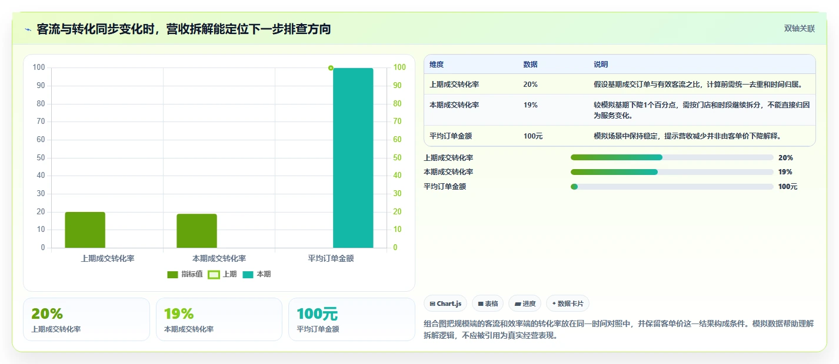
Task: Click the 19% value beside the progress bar
Action: pyautogui.click(x=785, y=172)
